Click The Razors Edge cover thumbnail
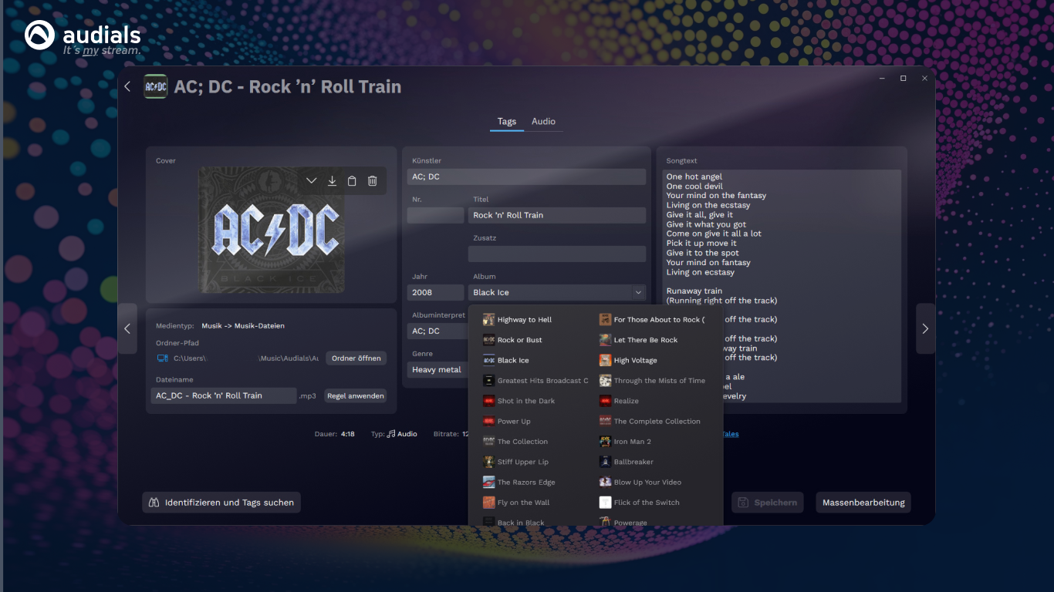The width and height of the screenshot is (1054, 592). coord(488,483)
